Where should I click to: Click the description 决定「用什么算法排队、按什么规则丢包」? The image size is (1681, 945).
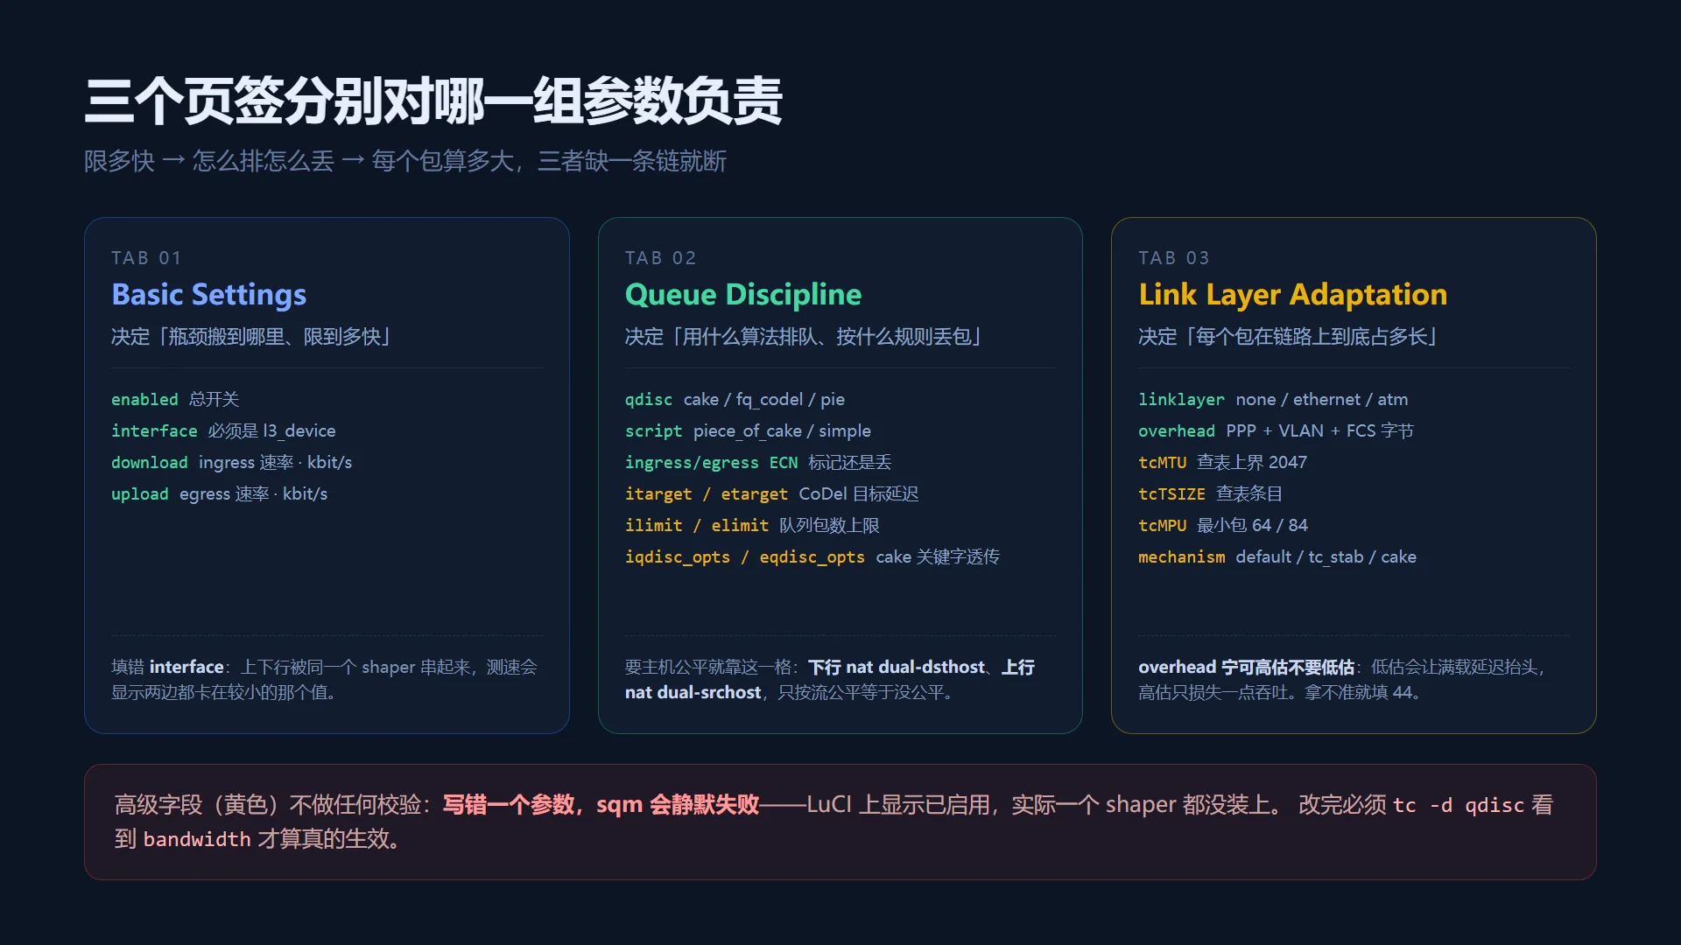point(804,337)
